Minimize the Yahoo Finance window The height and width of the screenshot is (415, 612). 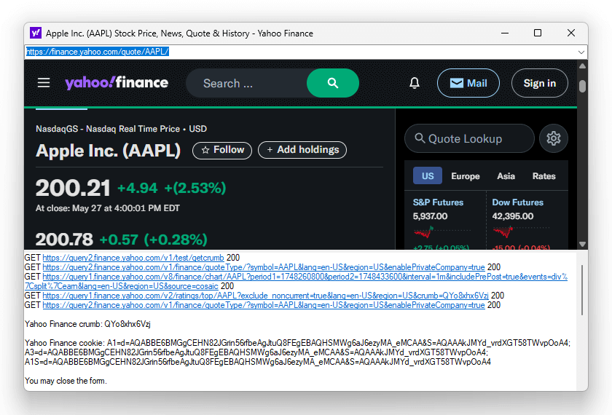coord(505,33)
